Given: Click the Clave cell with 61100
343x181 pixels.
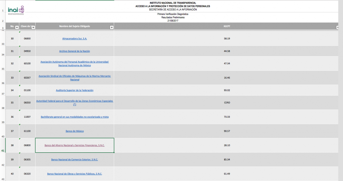Looking at the screenshot, I should (x=27, y=131).
